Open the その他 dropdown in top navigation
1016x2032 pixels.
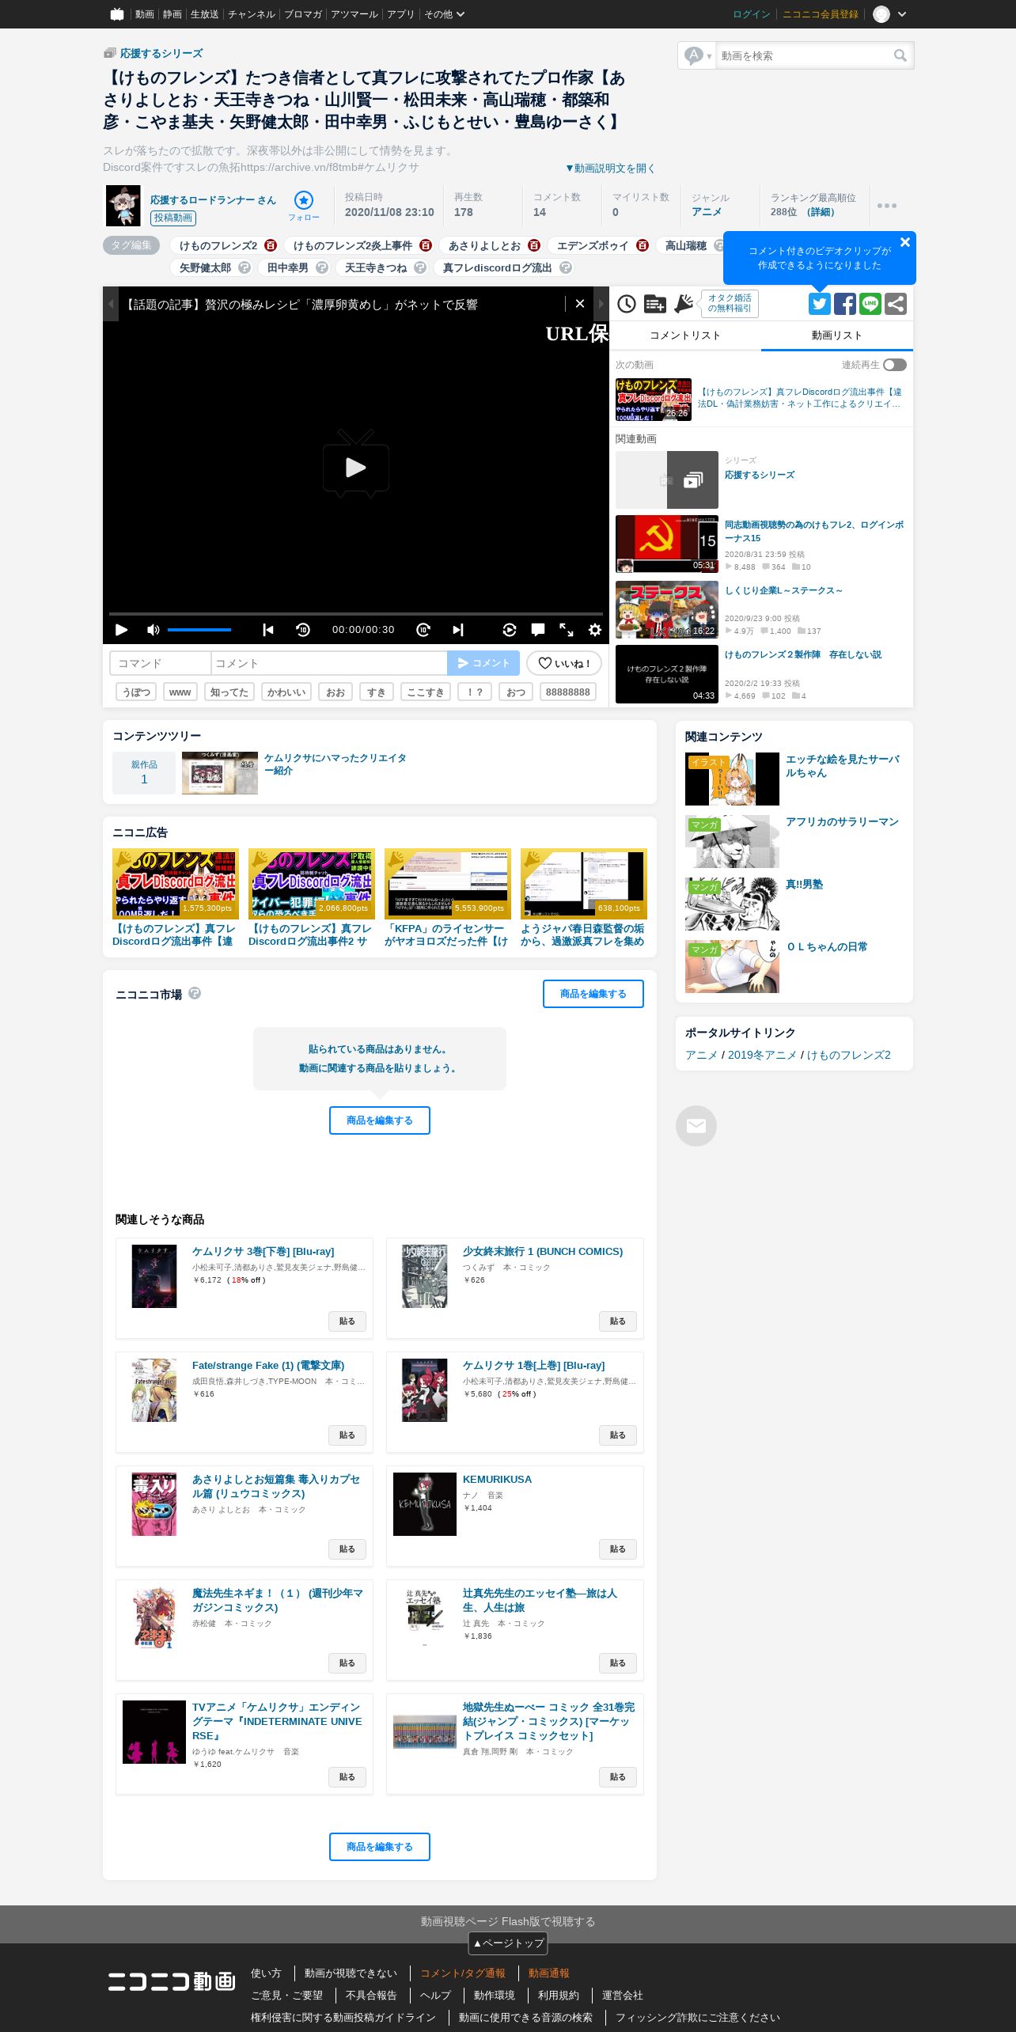pos(444,14)
